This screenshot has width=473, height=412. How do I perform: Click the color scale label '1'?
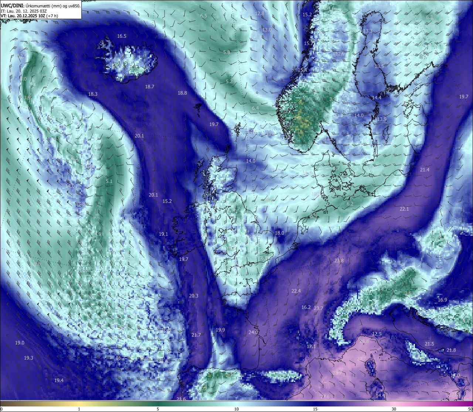pyautogui.click(x=79, y=409)
